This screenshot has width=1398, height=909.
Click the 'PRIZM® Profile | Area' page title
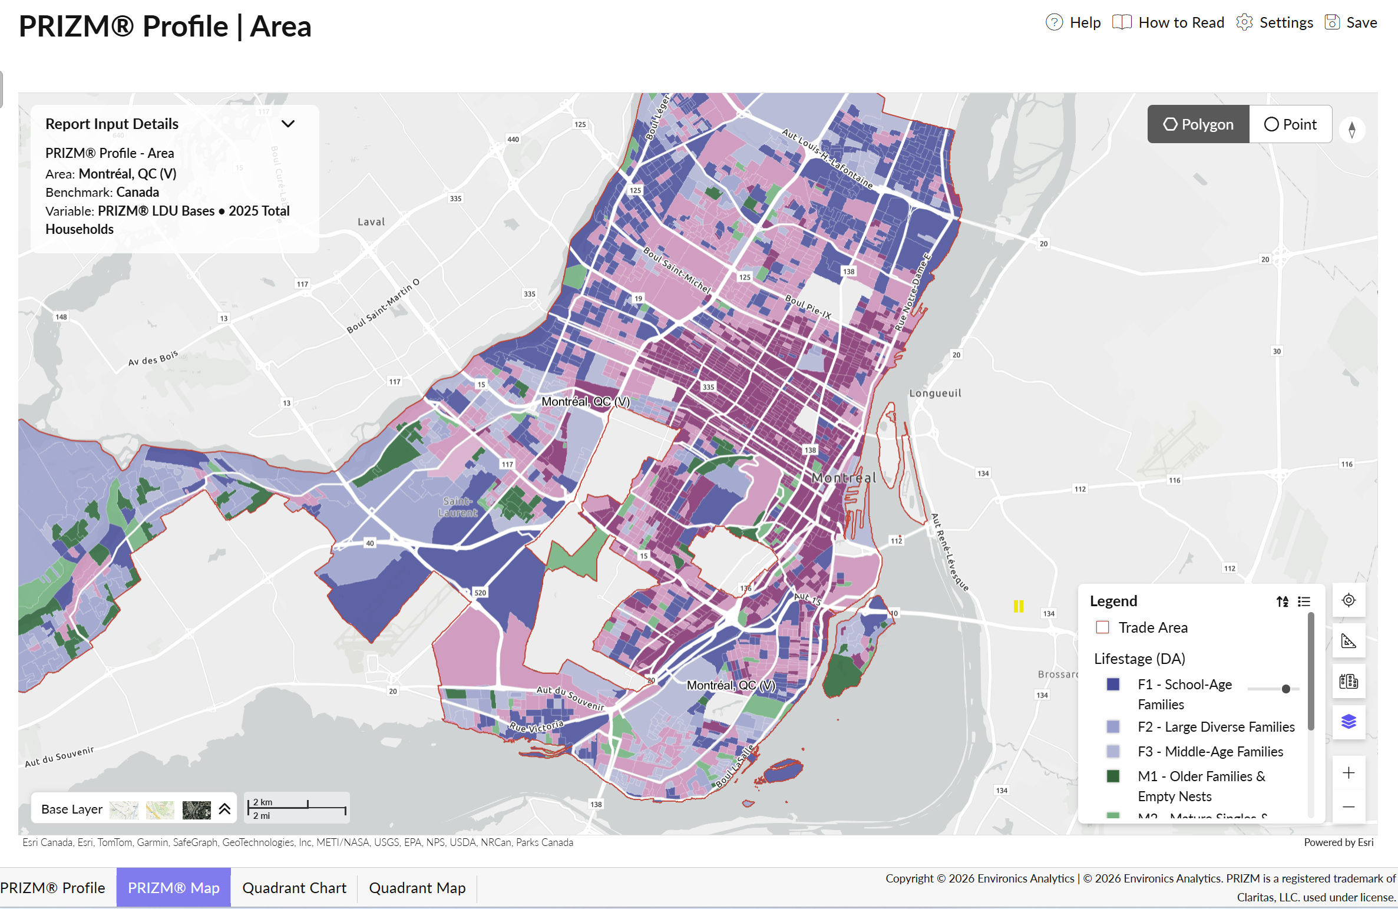tap(165, 27)
